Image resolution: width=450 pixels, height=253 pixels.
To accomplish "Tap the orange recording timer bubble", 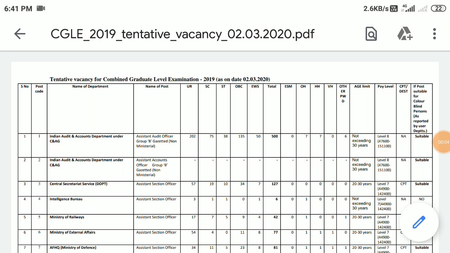I will pyautogui.click(x=442, y=142).
